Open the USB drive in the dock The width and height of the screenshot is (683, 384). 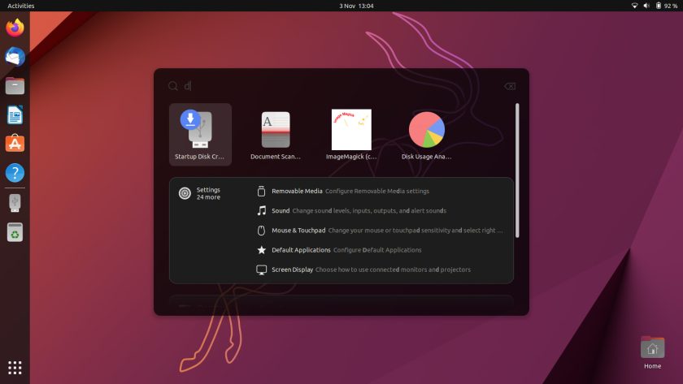pos(15,203)
